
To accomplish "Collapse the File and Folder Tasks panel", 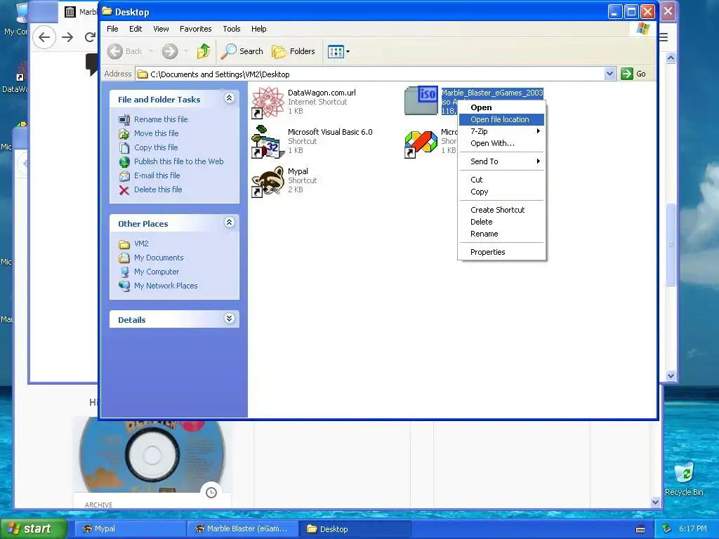I will pyautogui.click(x=230, y=98).
